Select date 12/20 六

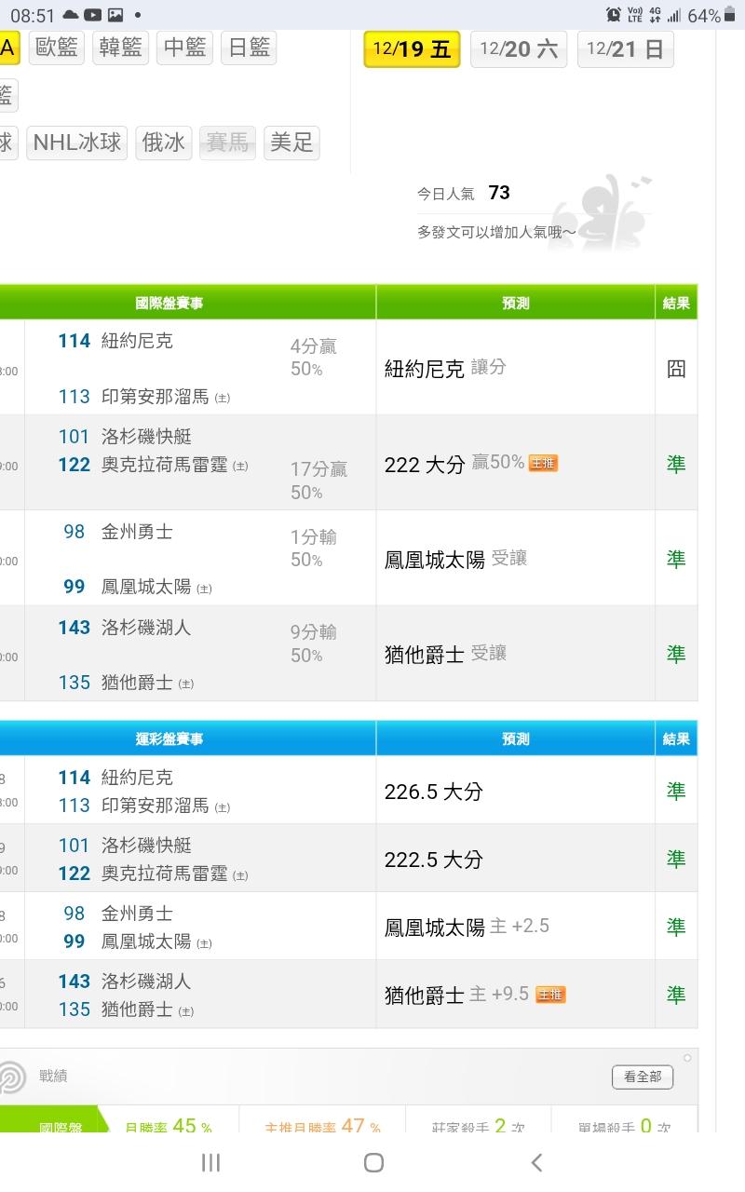pos(519,49)
